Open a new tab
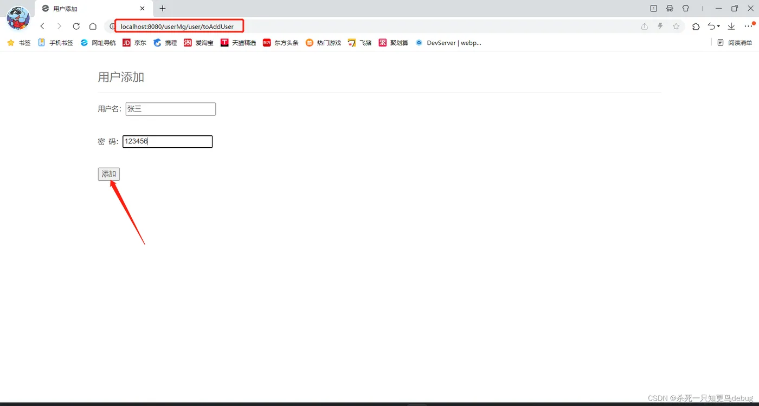759x406 pixels. tap(163, 9)
